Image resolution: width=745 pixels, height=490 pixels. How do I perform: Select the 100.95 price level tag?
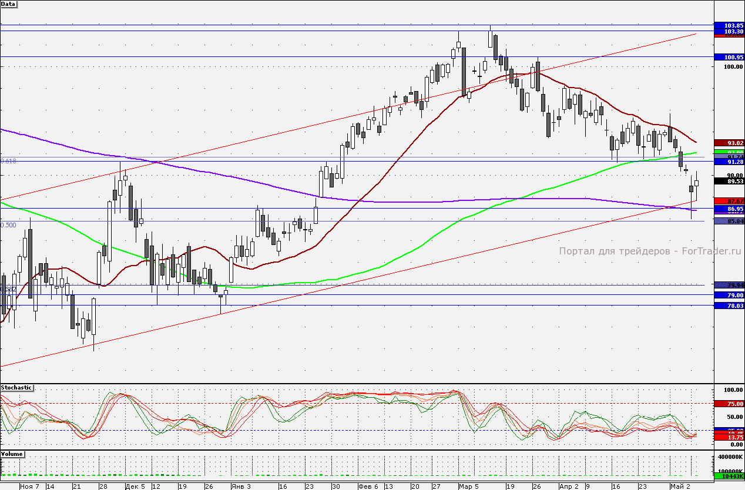tap(729, 57)
